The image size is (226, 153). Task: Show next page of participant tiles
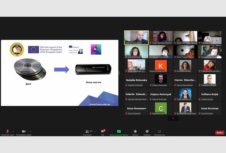(x=173, y=118)
